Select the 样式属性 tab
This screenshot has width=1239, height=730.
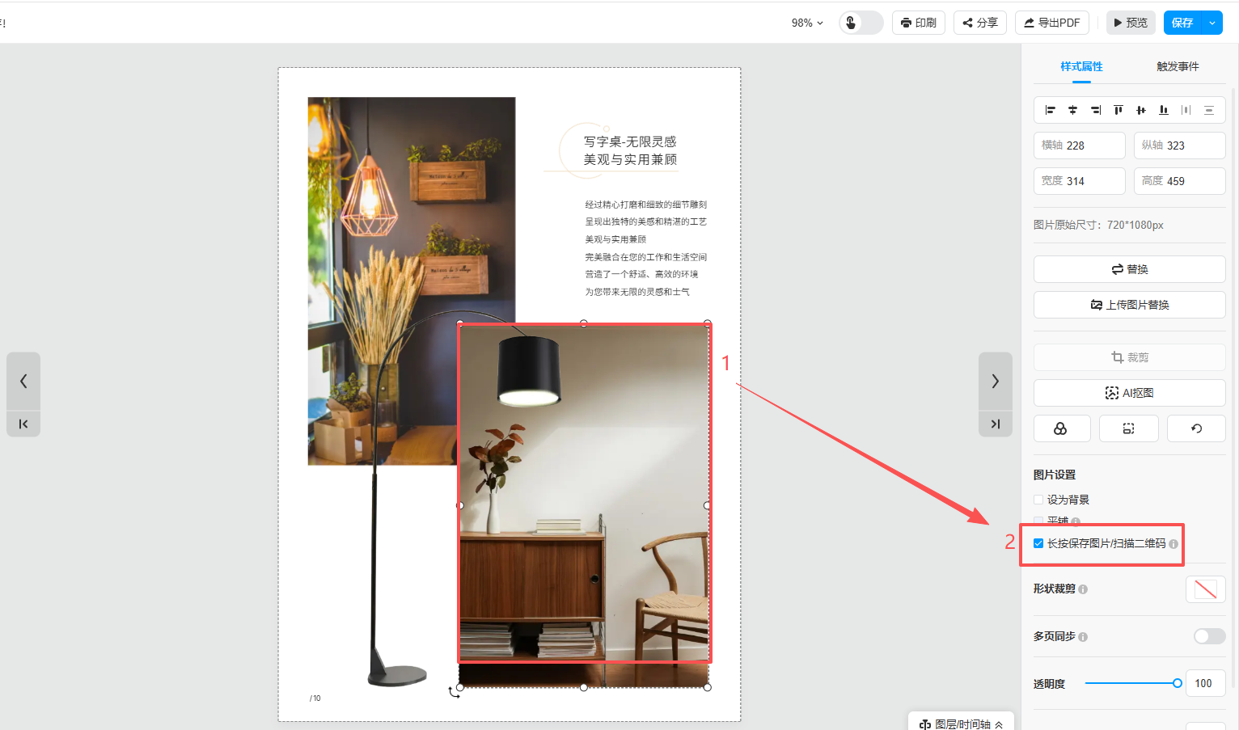pos(1081,66)
